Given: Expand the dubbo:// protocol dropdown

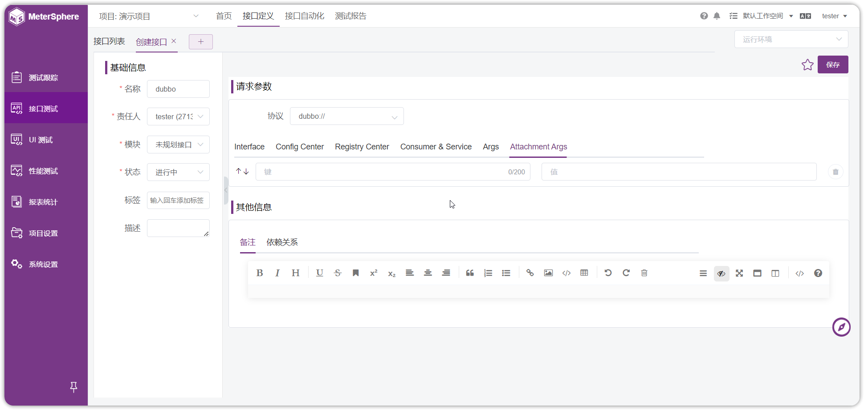Looking at the screenshot, I should (x=346, y=117).
